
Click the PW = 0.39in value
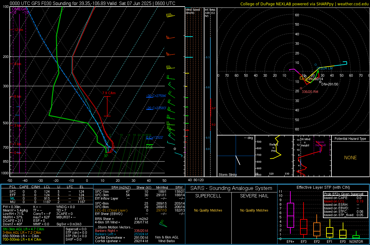point(12,207)
